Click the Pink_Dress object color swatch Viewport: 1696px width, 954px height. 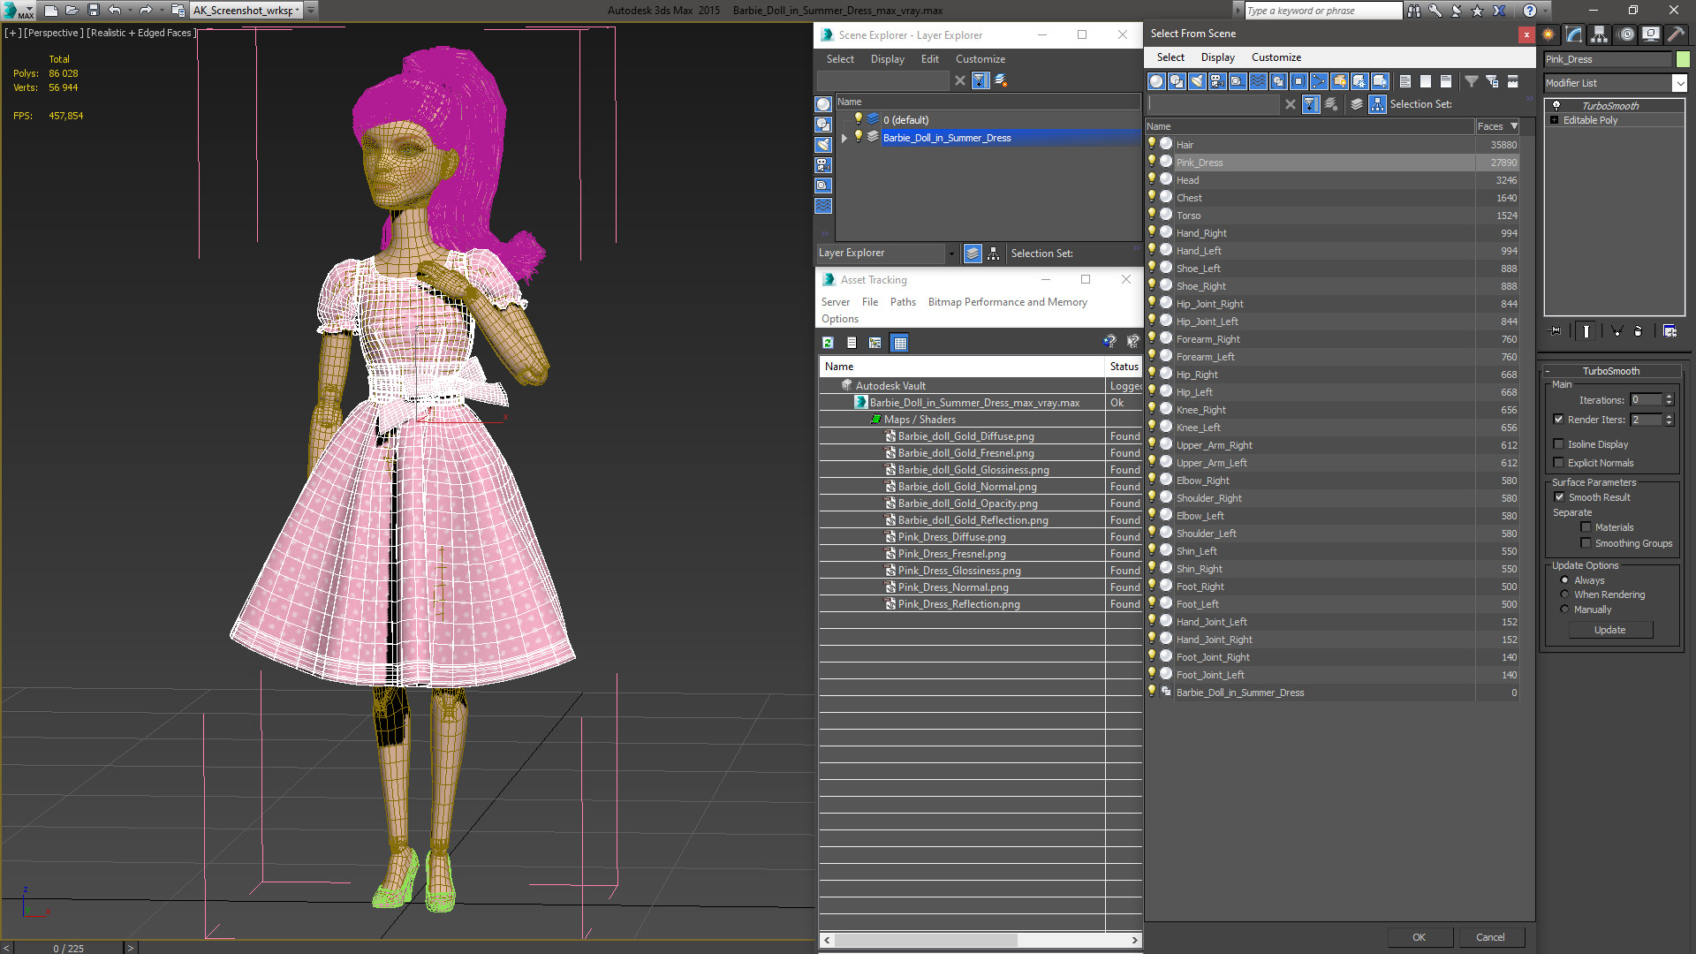tap(1683, 59)
